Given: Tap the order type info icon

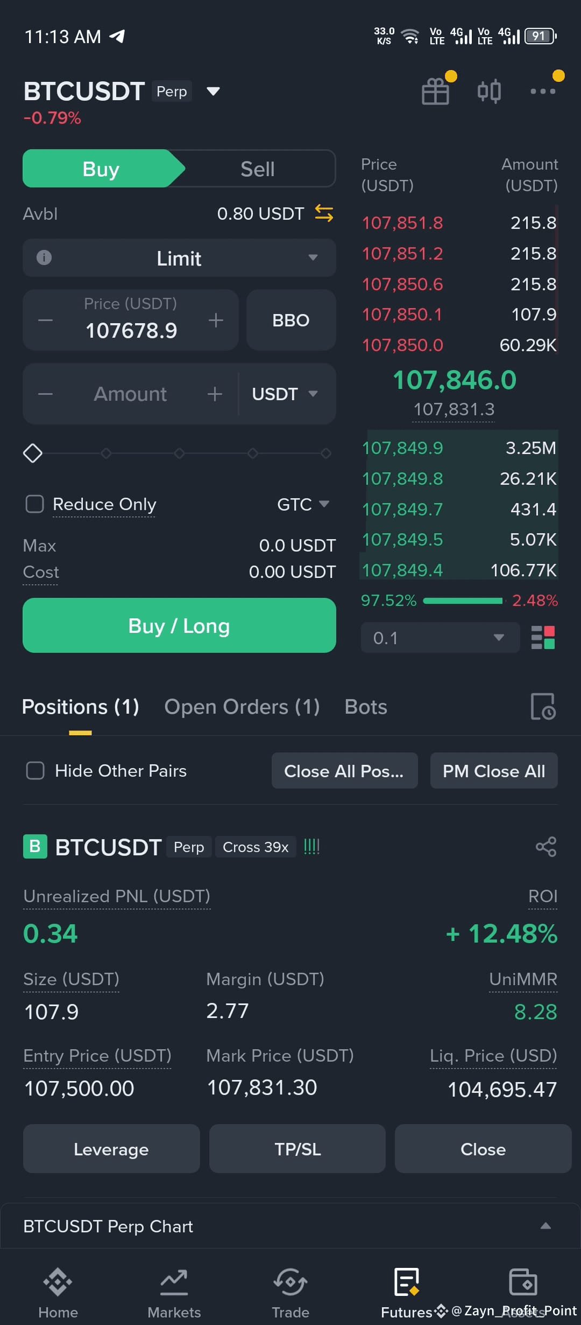Looking at the screenshot, I should point(44,257).
